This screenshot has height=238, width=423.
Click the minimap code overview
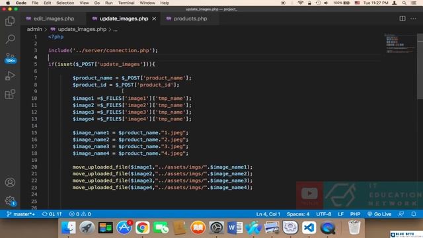click(x=400, y=43)
